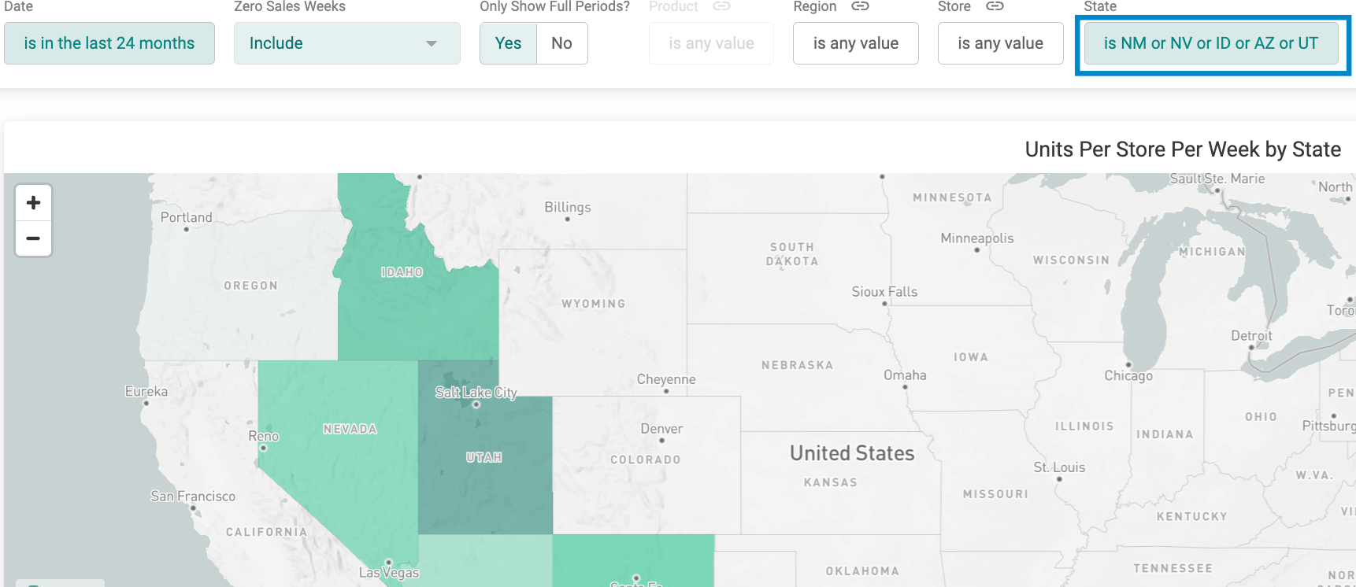
Task: Click the link icon next to Product
Action: (721, 6)
